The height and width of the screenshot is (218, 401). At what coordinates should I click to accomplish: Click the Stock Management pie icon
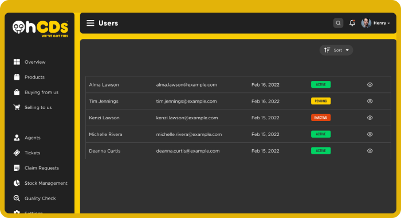pos(17,183)
